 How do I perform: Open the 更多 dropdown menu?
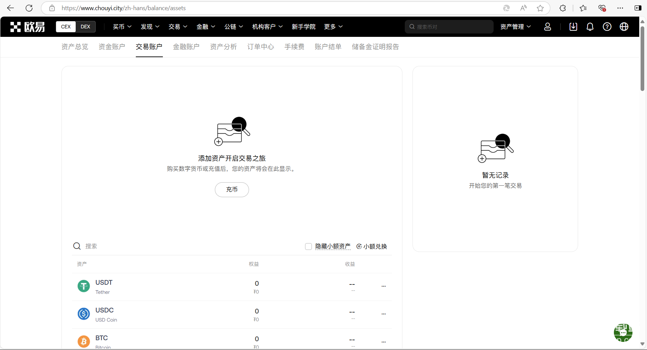coord(333,27)
